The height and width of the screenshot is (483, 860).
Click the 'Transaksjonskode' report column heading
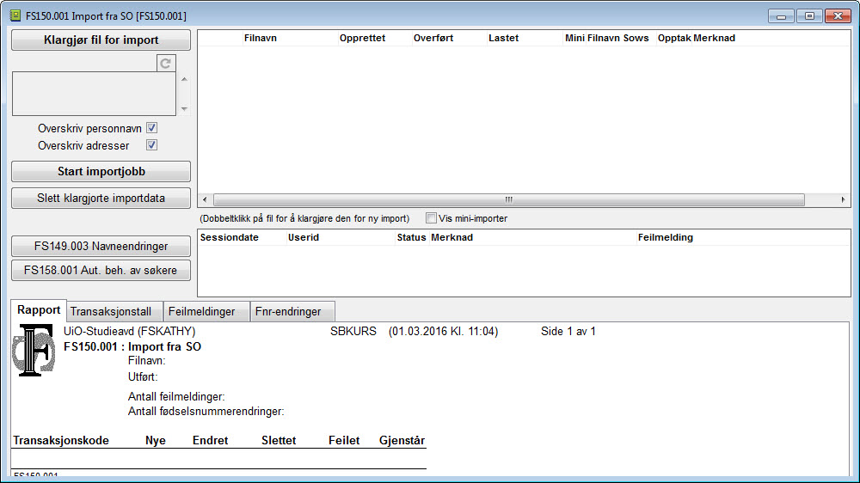click(61, 440)
